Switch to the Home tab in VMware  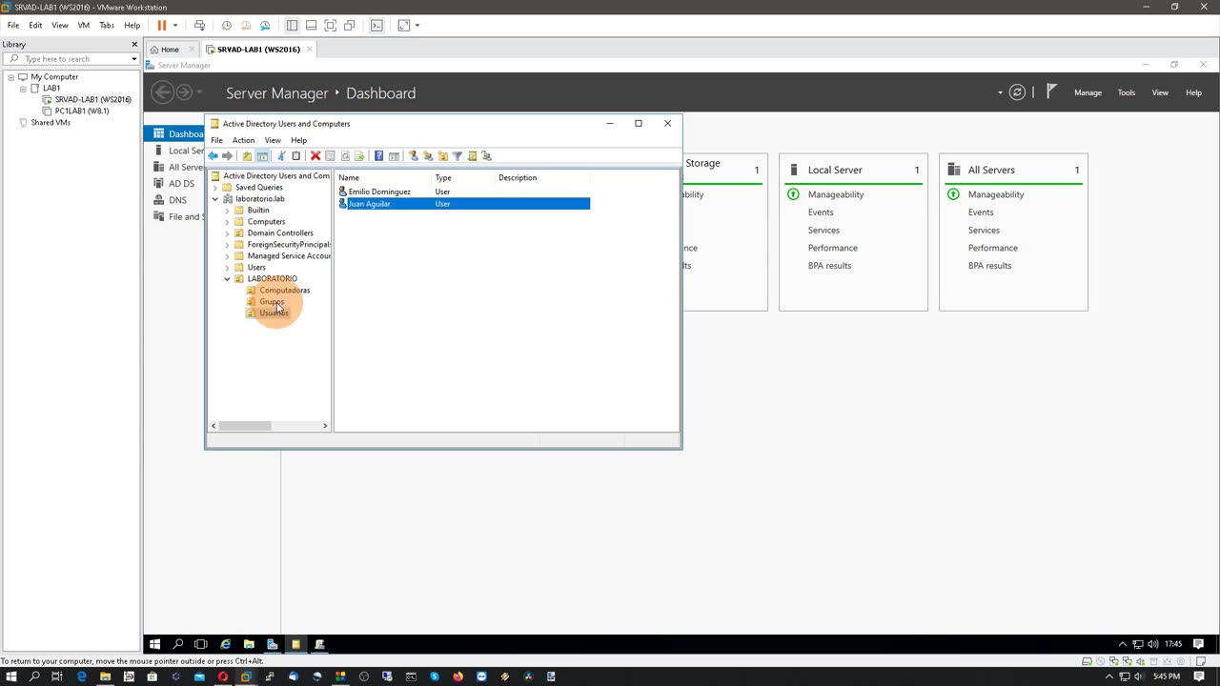pos(170,50)
